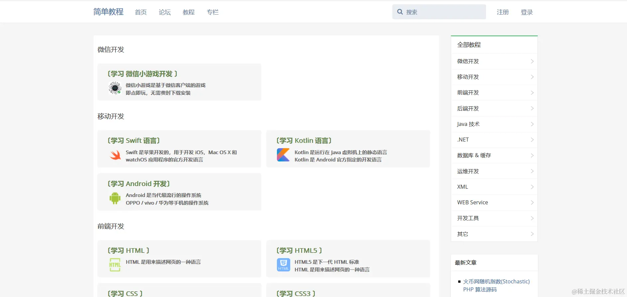Select 数据库 & 缓存 in sidebar
The image size is (627, 297).
(494, 155)
